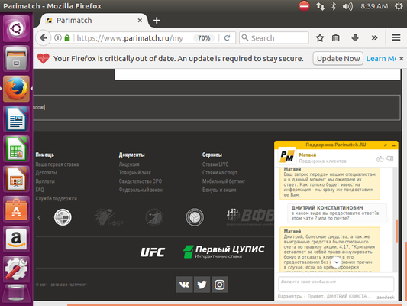
Task: Click the chat message input field
Action: click(336, 284)
